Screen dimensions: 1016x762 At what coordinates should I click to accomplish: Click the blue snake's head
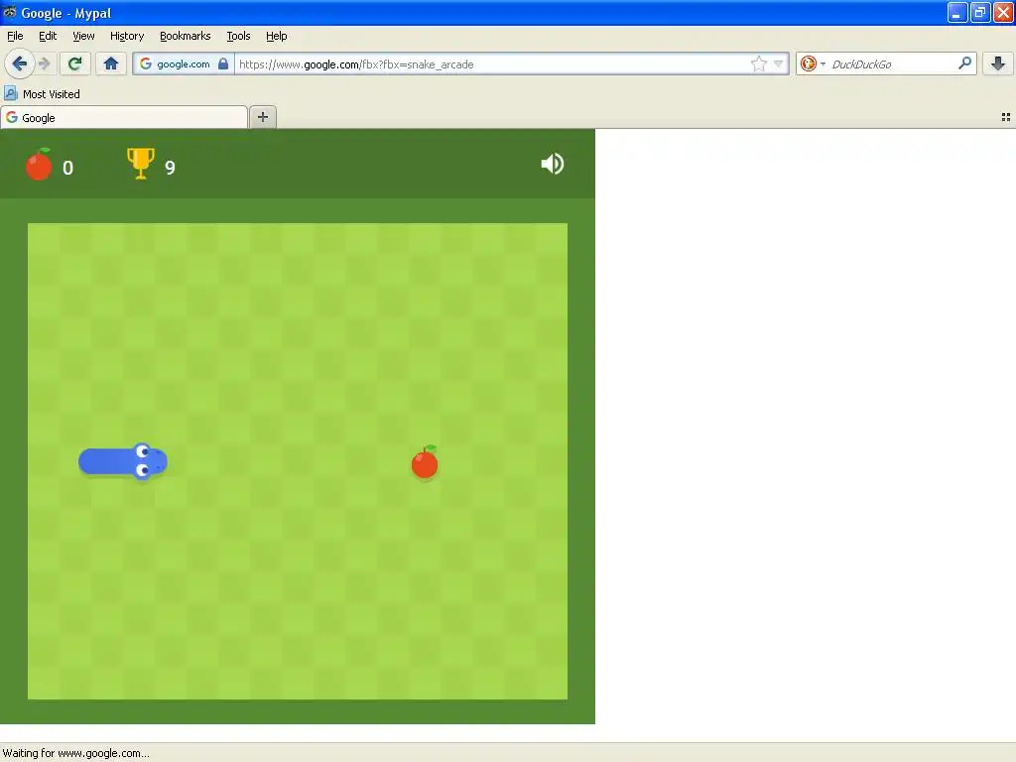149,461
